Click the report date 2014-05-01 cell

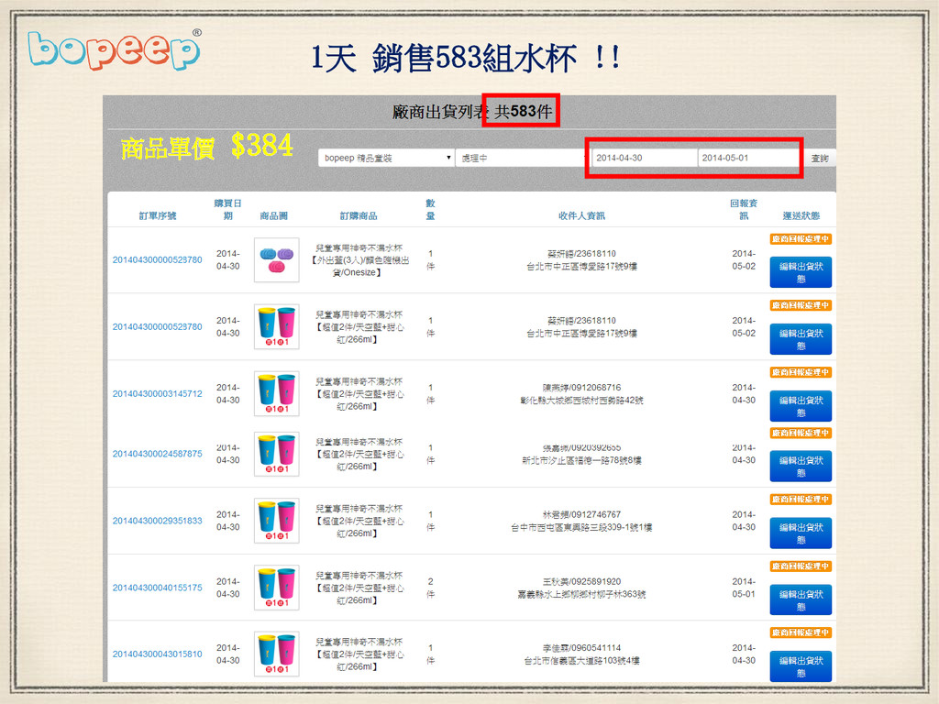pyautogui.click(x=743, y=588)
